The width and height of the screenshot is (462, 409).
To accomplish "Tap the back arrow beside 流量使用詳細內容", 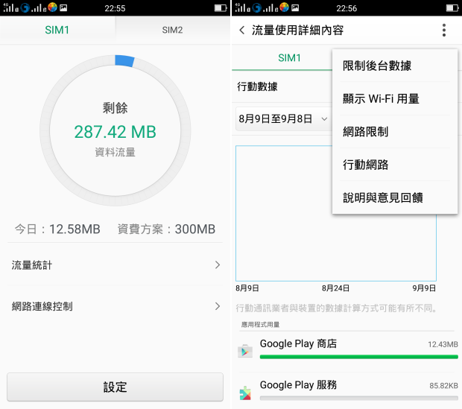I will [x=242, y=30].
